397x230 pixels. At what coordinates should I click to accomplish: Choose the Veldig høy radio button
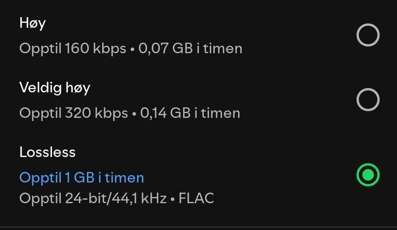(x=368, y=100)
